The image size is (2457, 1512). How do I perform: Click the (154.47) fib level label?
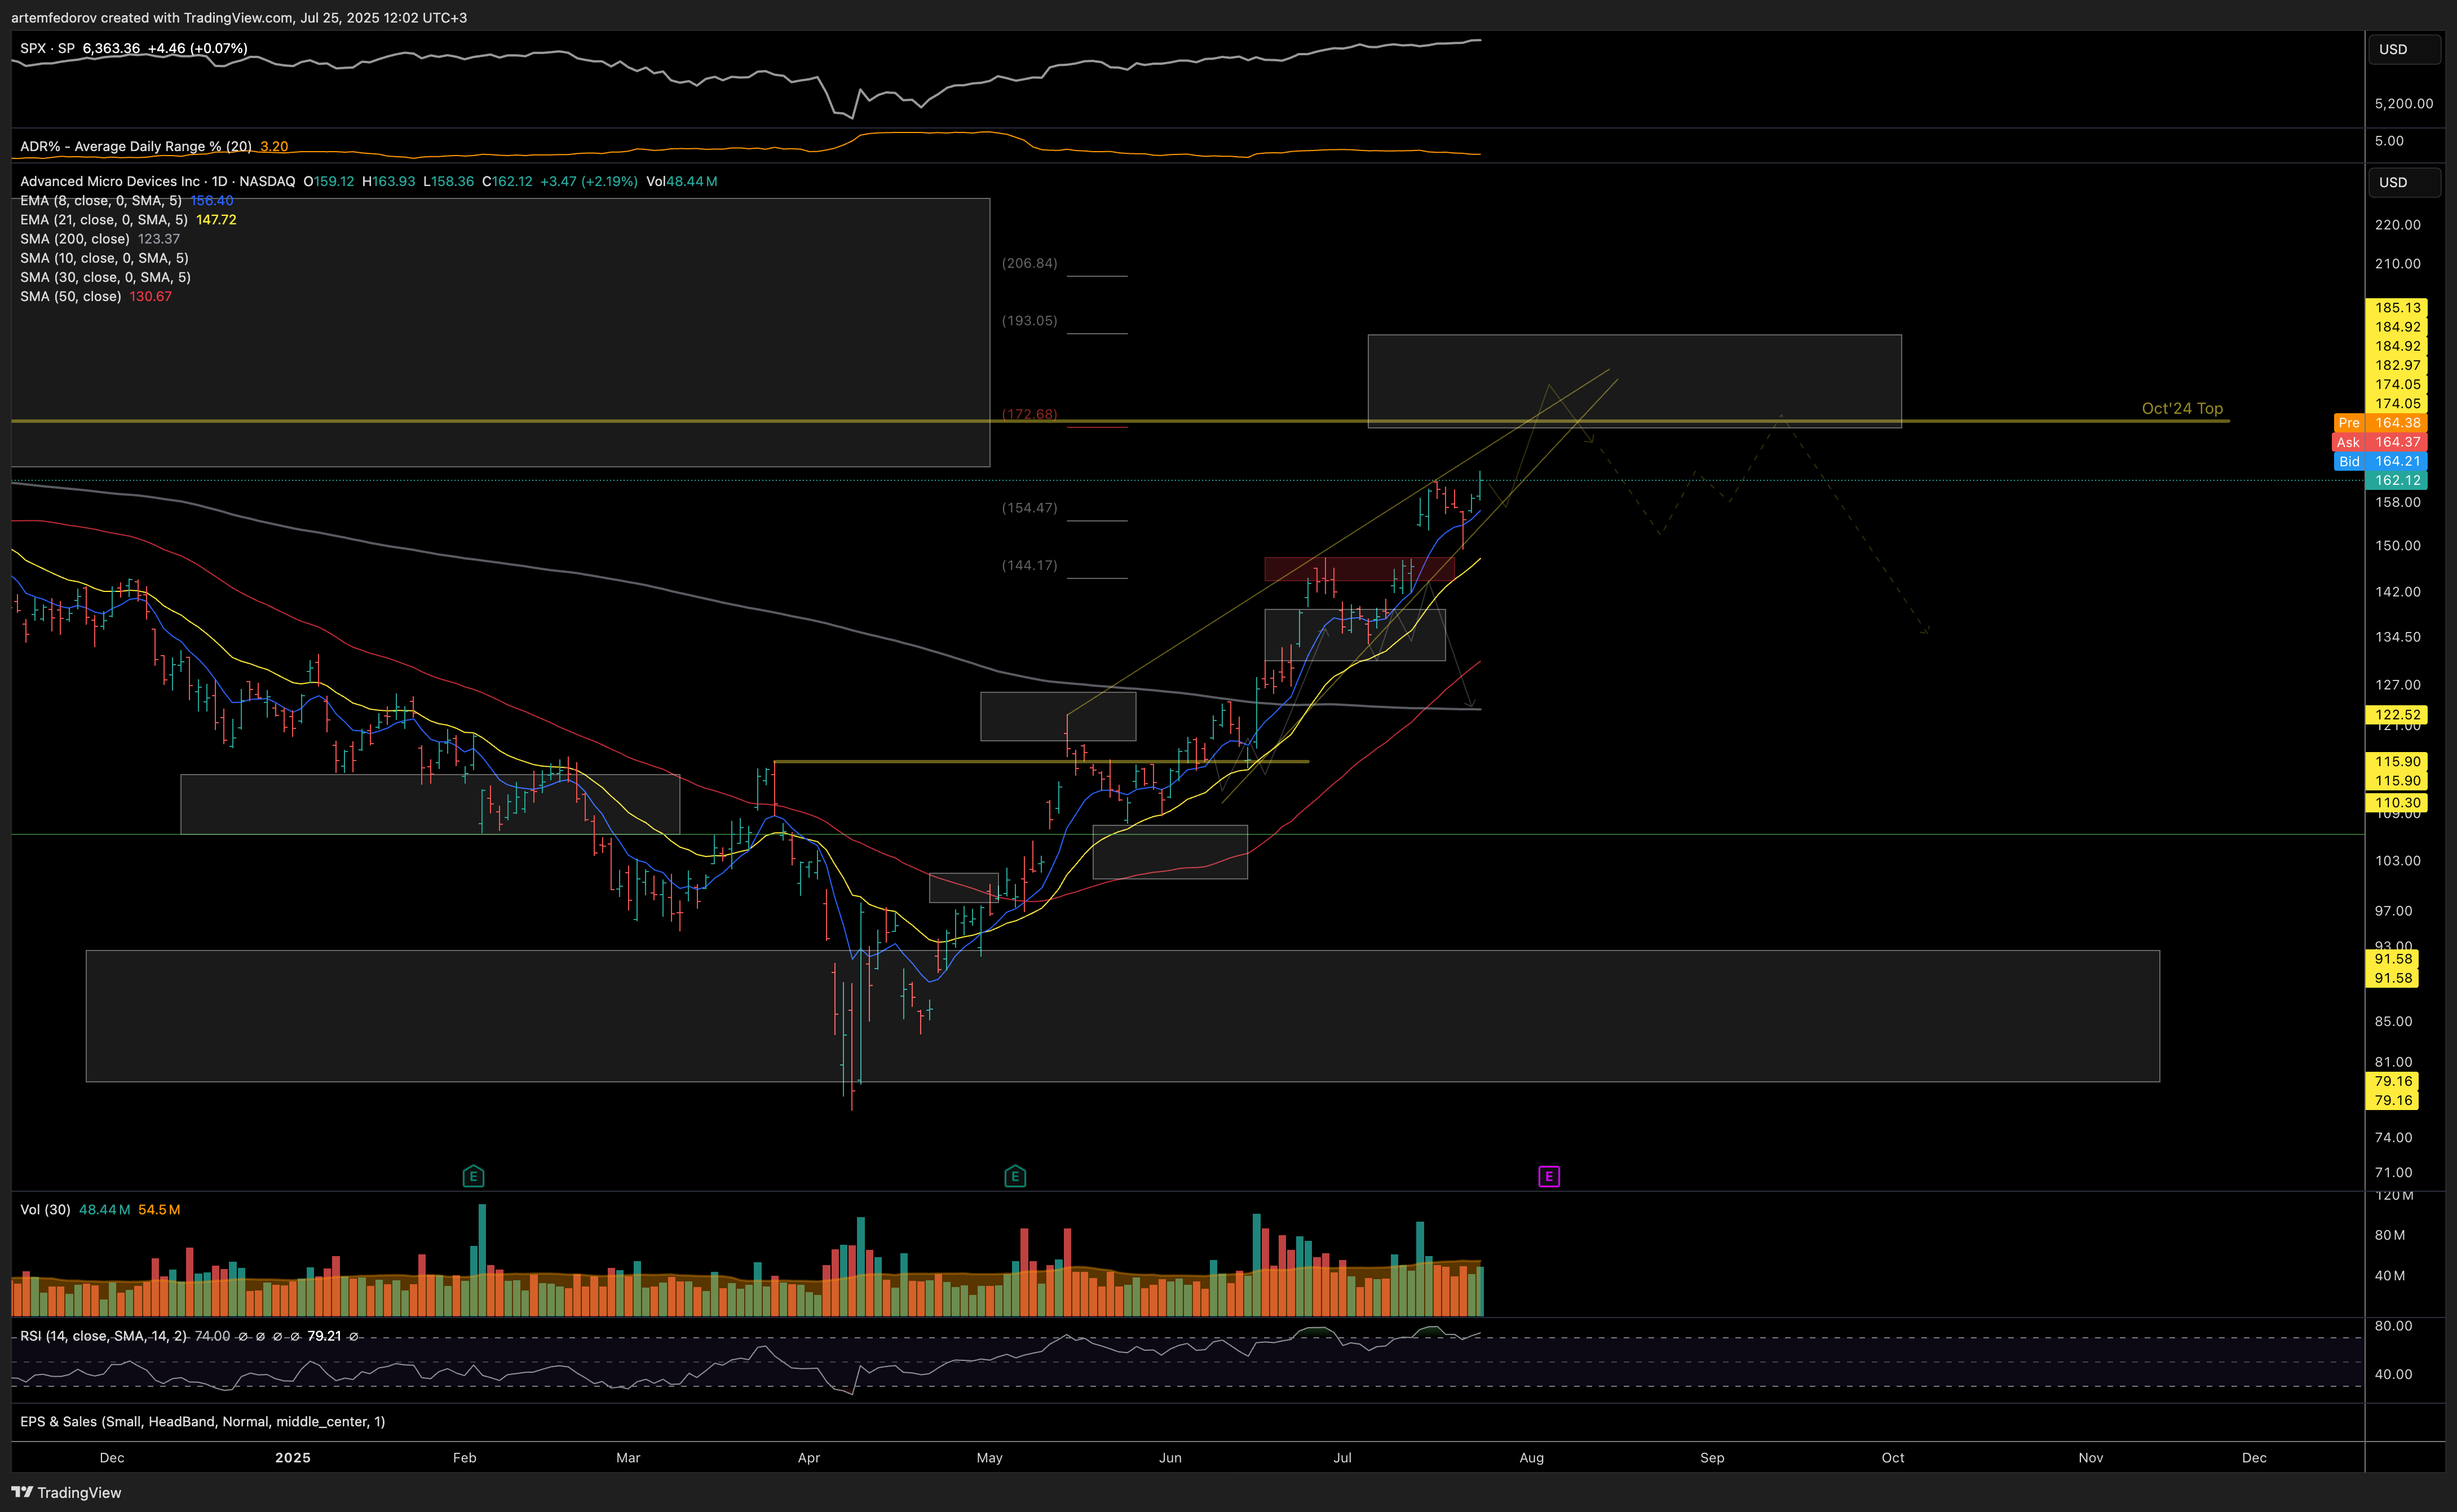point(1029,507)
